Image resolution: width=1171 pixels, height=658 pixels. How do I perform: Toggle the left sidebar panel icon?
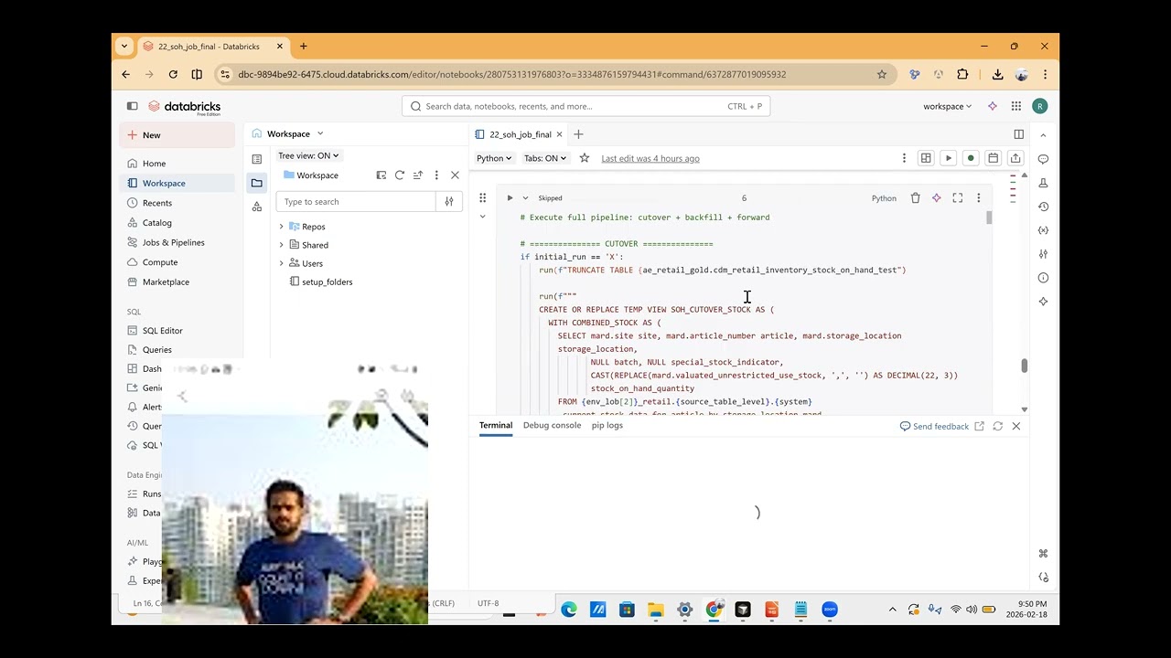[x=132, y=106]
